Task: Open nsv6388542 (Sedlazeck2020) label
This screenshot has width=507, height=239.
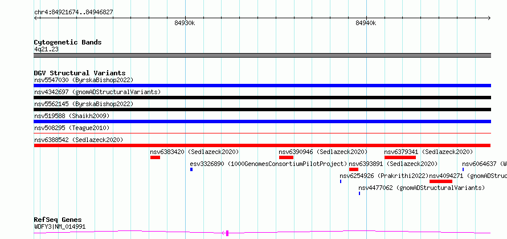Action: click(x=79, y=140)
